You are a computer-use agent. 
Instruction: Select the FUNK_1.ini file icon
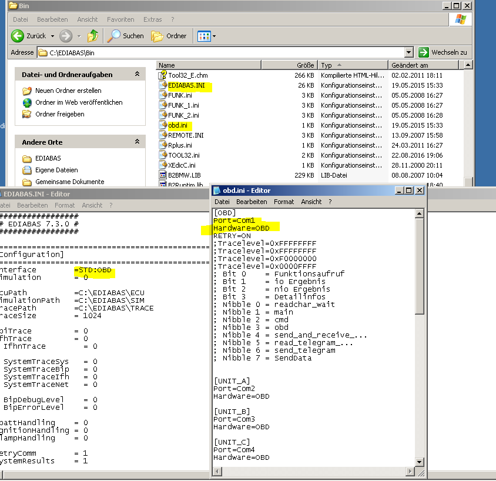pos(163,105)
